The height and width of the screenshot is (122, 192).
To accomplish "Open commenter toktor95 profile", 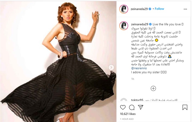I will coord(137,100).
